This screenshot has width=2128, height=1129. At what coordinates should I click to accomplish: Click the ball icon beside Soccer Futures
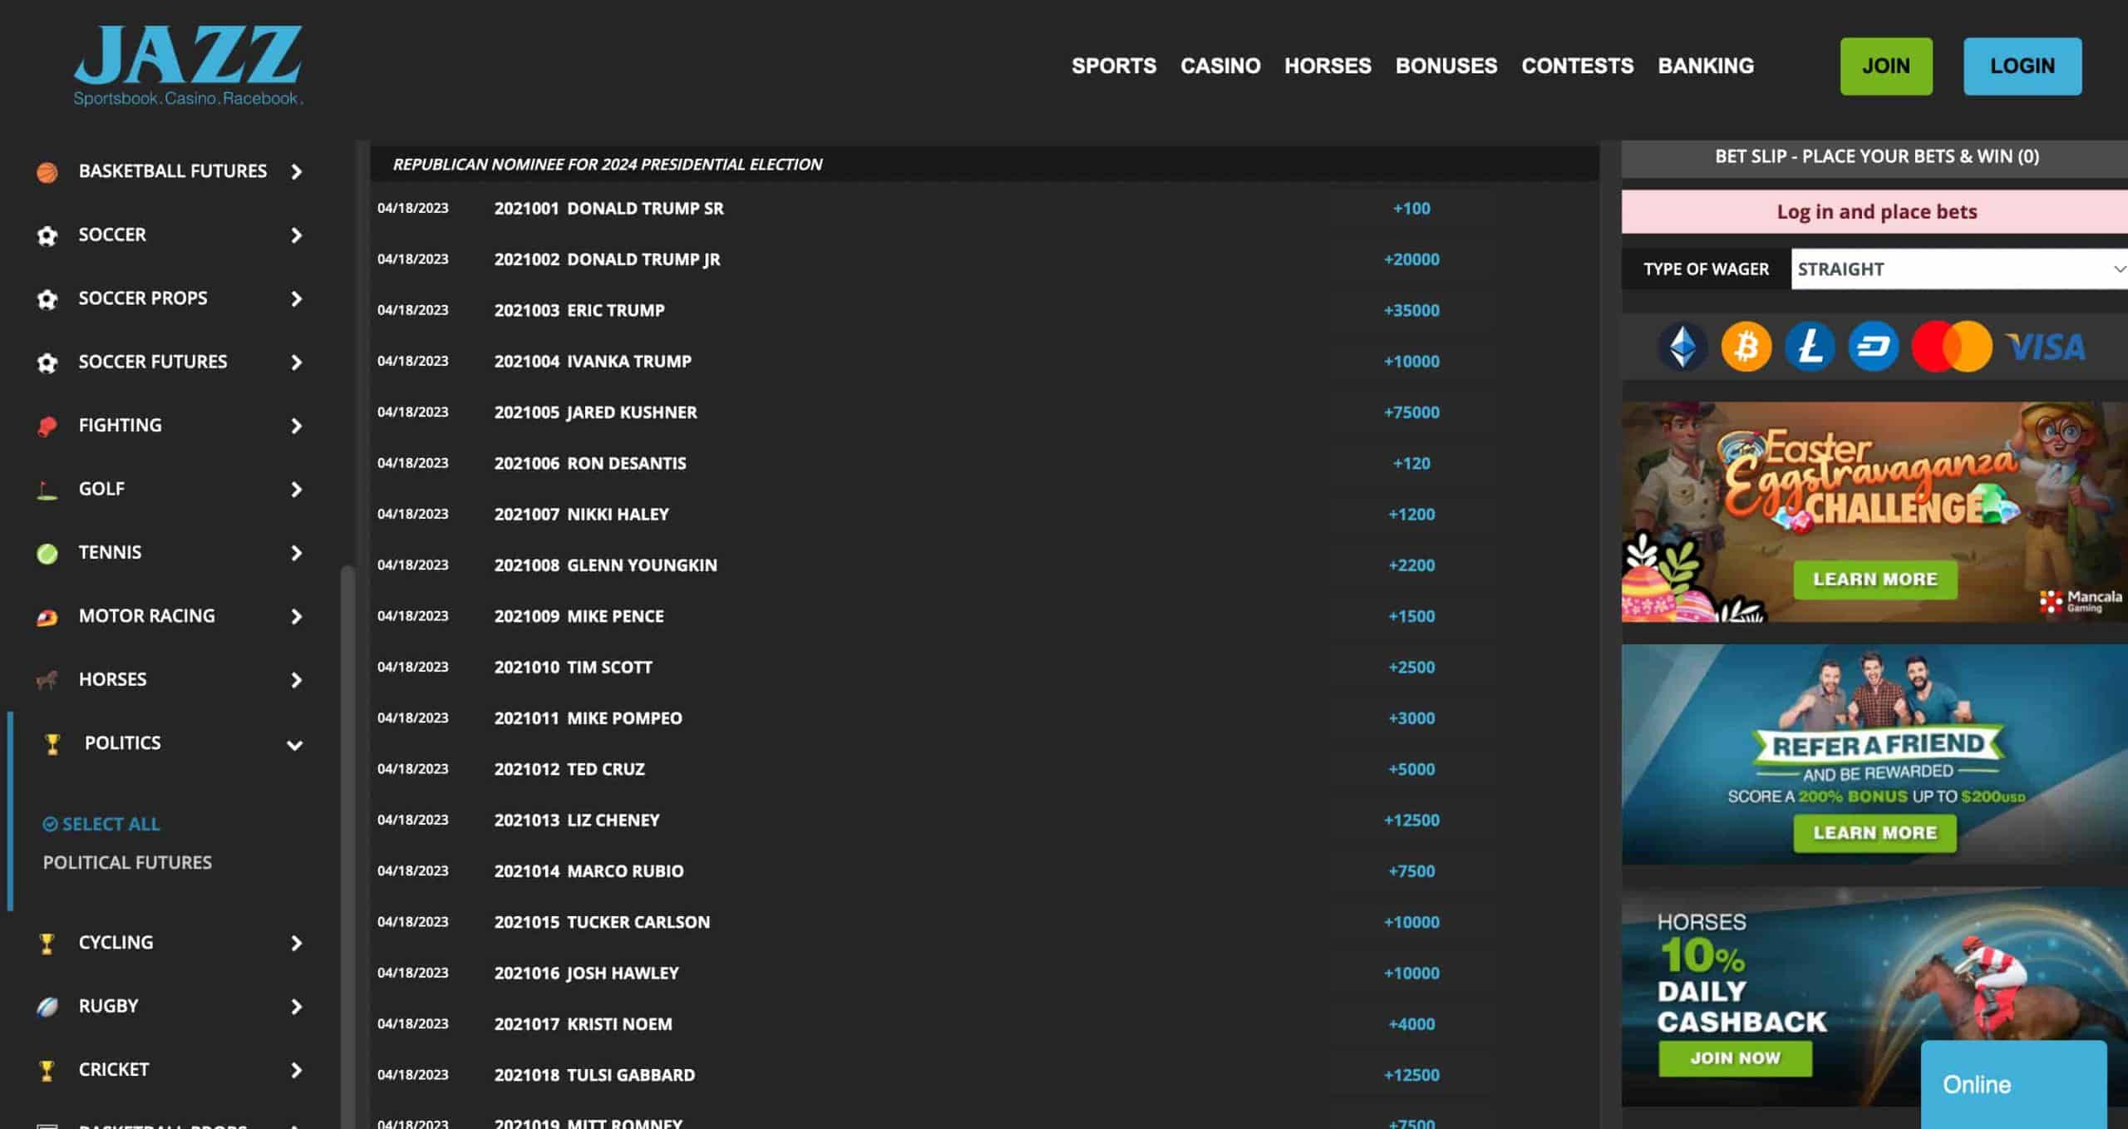point(47,363)
